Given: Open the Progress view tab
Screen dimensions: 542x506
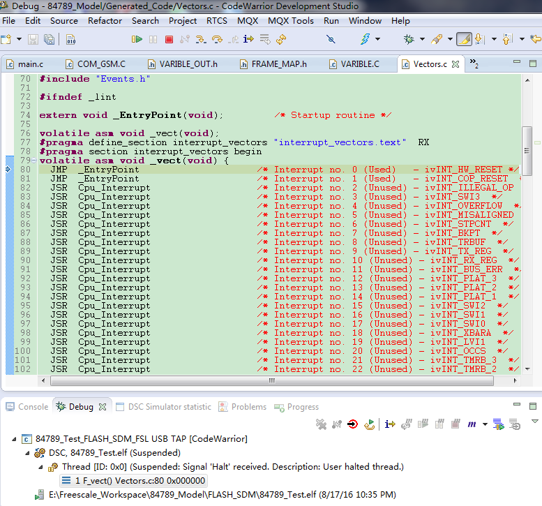Looking at the screenshot, I should coord(296,407).
